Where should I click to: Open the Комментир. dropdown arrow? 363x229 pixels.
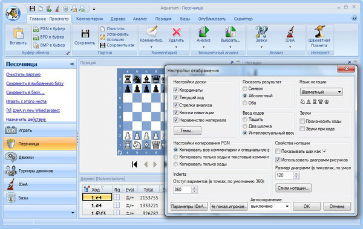pos(151,47)
